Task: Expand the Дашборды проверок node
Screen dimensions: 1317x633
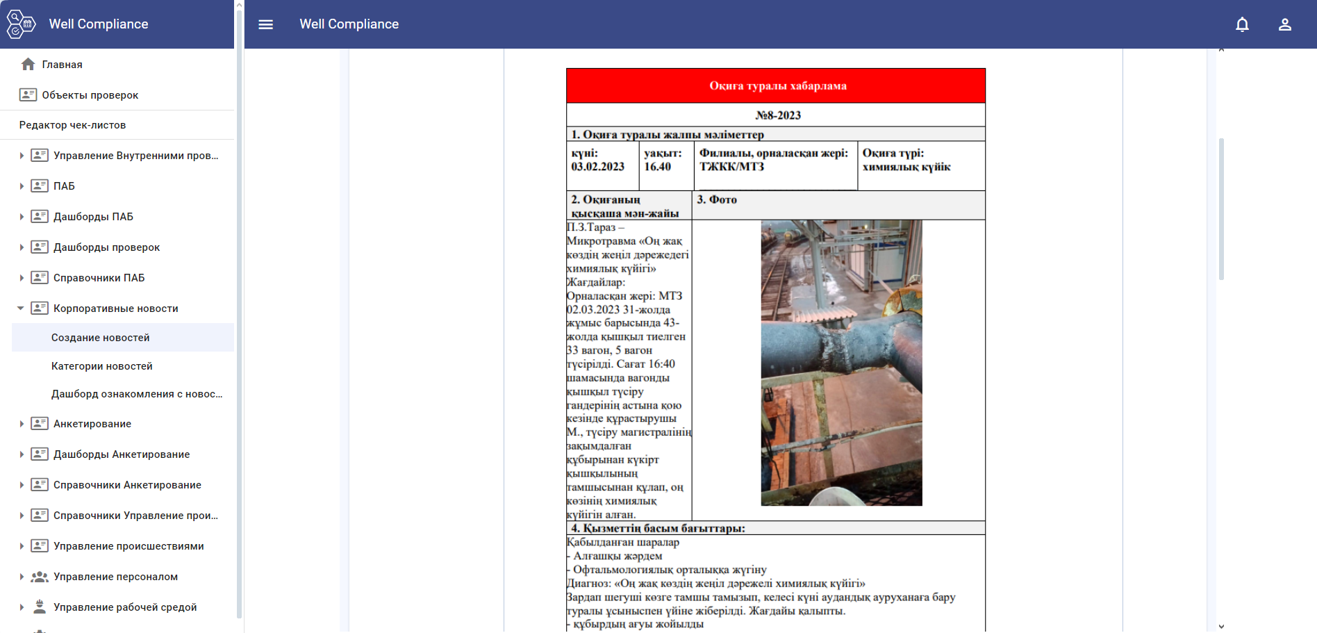Action: (x=22, y=247)
